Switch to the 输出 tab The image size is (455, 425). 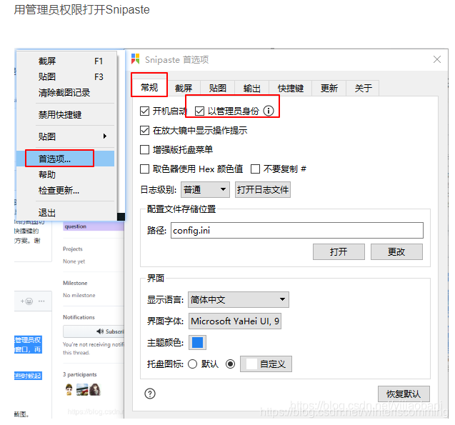point(252,88)
